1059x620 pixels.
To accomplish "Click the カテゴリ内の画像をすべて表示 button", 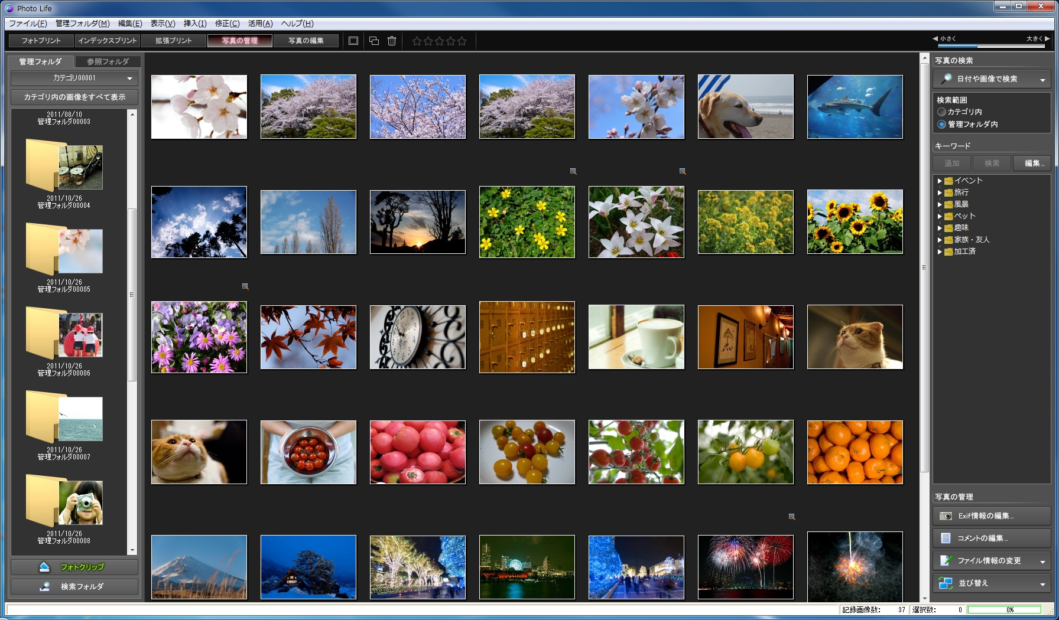I will click(x=74, y=97).
